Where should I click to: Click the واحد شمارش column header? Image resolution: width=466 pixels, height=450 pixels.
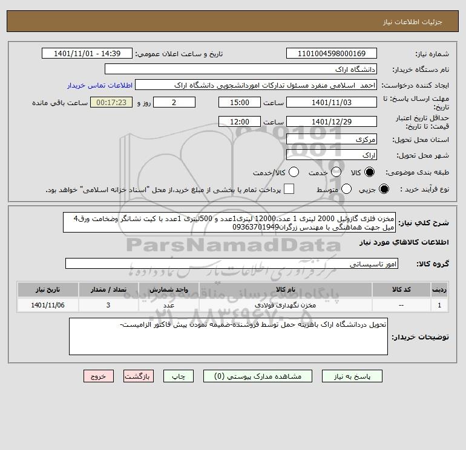tap(168, 289)
